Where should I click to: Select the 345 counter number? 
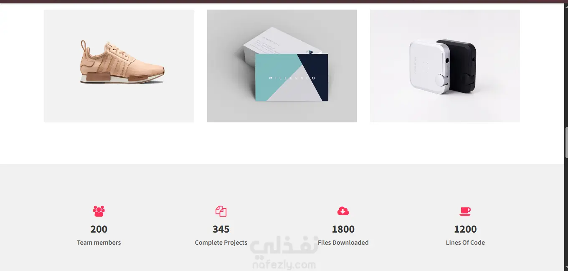221,229
